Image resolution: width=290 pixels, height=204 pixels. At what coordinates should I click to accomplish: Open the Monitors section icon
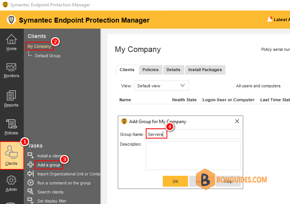click(11, 67)
